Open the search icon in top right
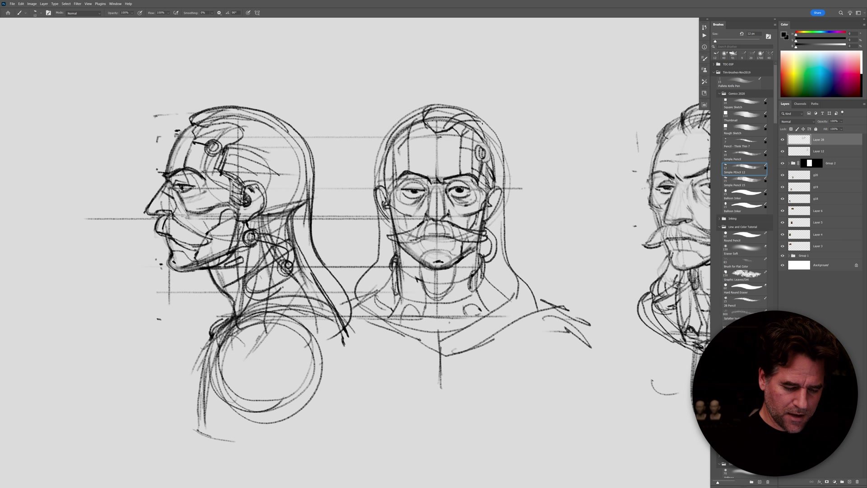This screenshot has width=867, height=488. (841, 13)
